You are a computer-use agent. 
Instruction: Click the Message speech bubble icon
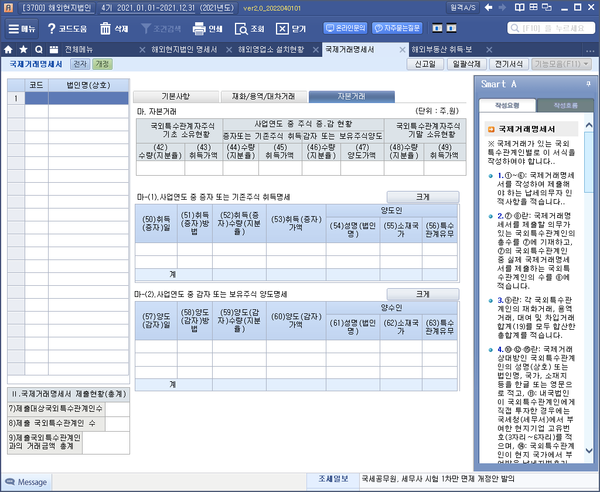[9, 481]
